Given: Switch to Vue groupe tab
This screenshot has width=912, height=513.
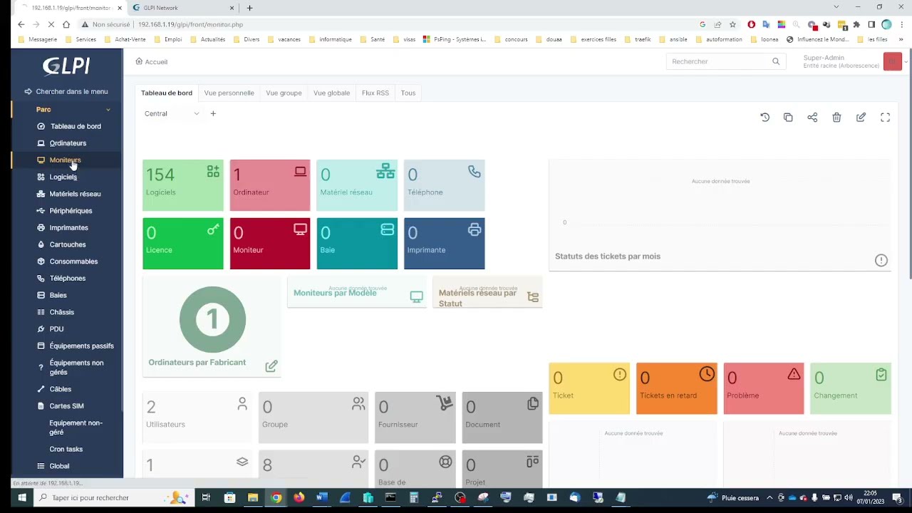Looking at the screenshot, I should [x=284, y=93].
